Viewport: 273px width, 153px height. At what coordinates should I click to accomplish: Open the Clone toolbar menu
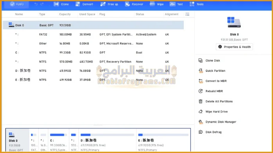point(61,4)
